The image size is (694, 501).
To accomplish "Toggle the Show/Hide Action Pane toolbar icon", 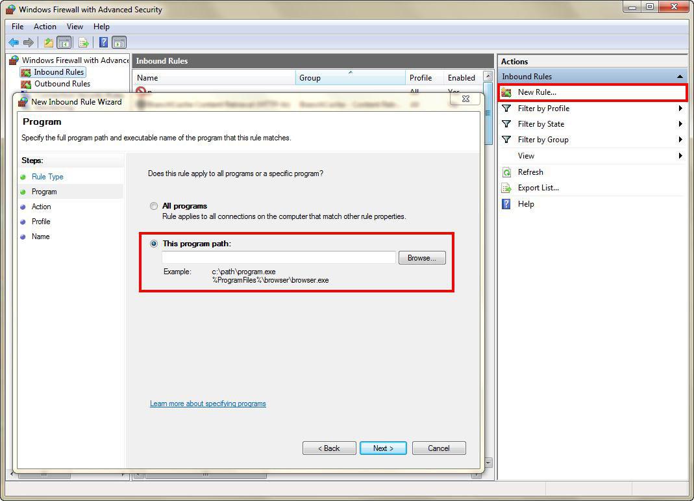I will (119, 42).
